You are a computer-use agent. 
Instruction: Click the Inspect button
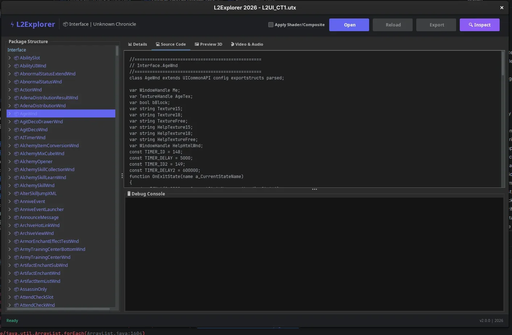480,25
